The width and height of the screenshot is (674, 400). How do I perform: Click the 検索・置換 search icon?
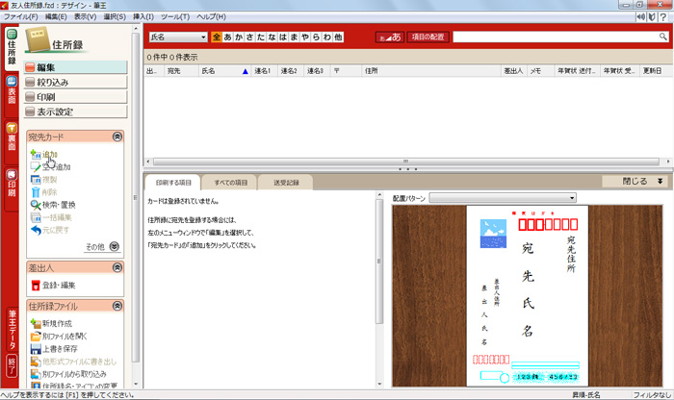35,205
